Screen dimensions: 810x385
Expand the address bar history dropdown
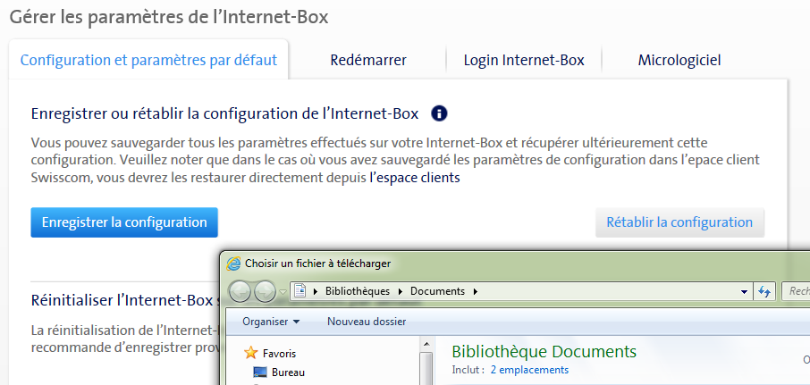pyautogui.click(x=744, y=291)
